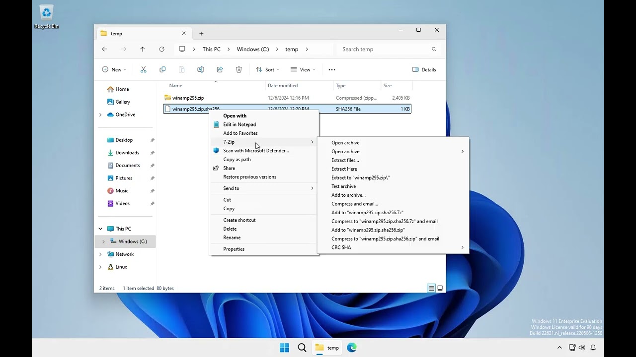Sort by the Size column header
Screen dimensions: 636x357
[396, 86]
